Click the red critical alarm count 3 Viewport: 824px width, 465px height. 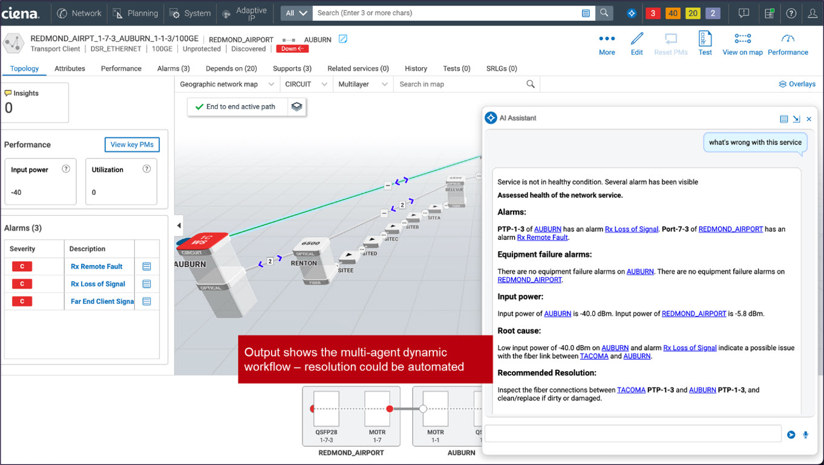coord(653,13)
